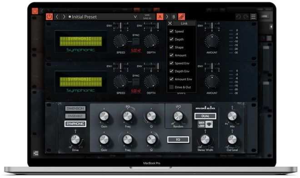Image resolution: width=300 pixels, height=178 pixels.
Task: Check the Drive & Out link option
Action: (x=171, y=87)
